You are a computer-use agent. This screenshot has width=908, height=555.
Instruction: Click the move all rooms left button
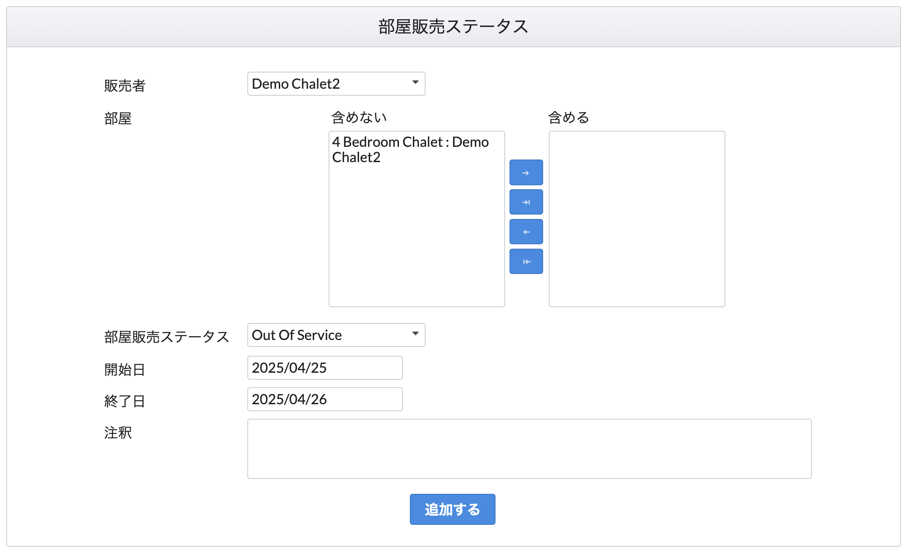[x=526, y=262]
